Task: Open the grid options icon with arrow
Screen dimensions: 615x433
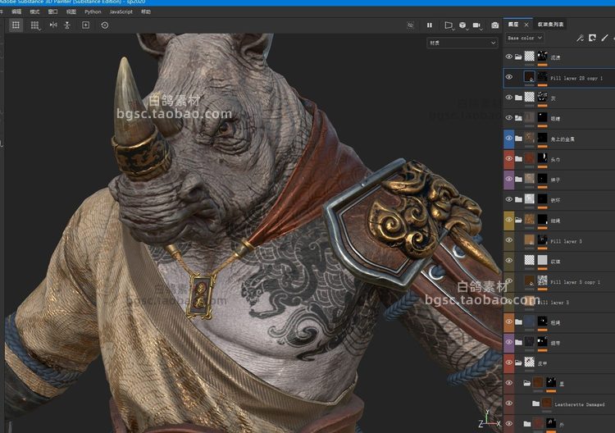Action: click(35, 25)
